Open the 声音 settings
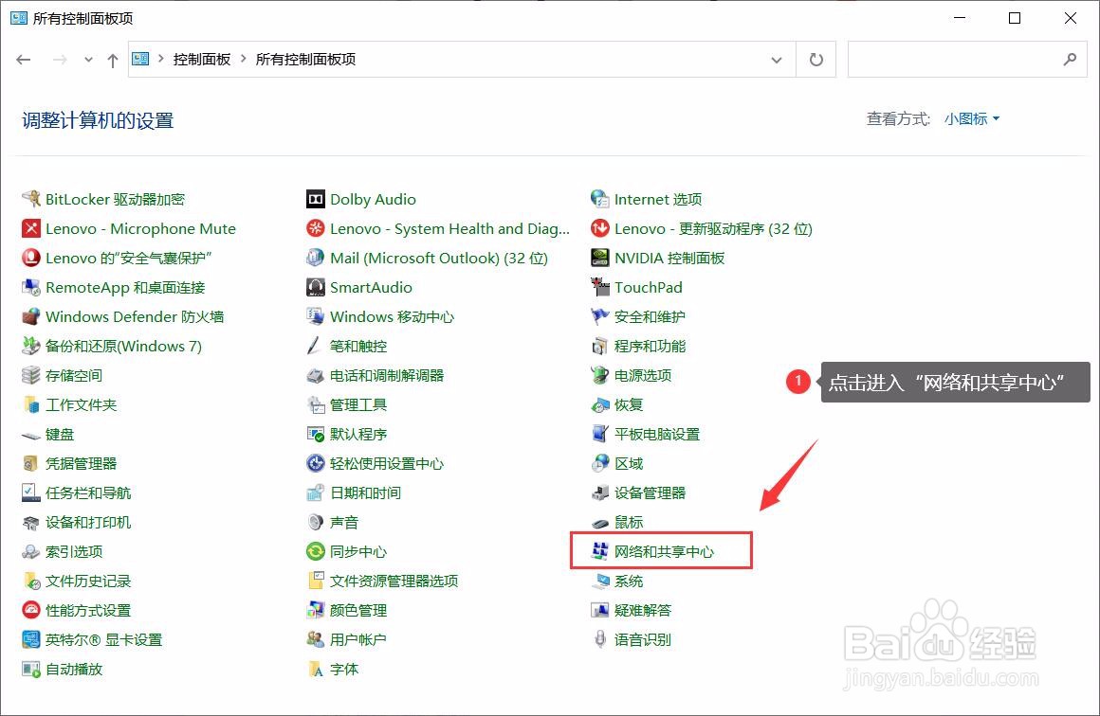Image resolution: width=1100 pixels, height=716 pixels. (x=342, y=522)
